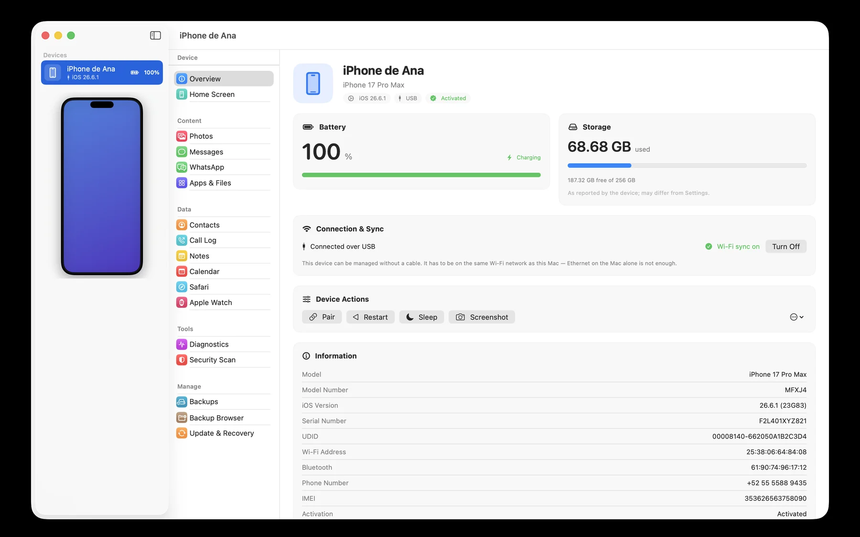Open the more device actions dropdown
The width and height of the screenshot is (860, 537).
click(796, 317)
